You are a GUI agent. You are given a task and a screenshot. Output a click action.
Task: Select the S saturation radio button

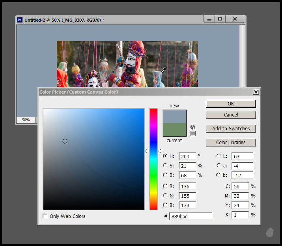[165, 166]
